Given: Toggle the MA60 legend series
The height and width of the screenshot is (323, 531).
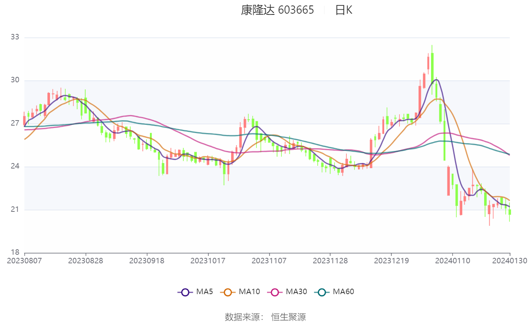Looking at the screenshot, I should click(x=334, y=291).
